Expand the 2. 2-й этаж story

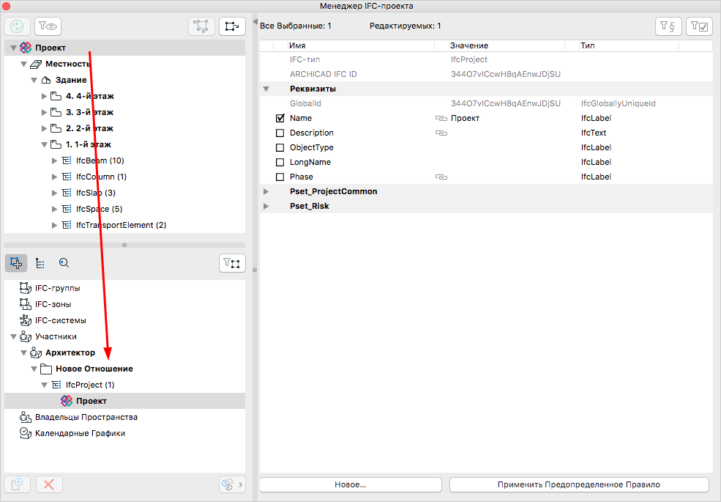tap(44, 128)
